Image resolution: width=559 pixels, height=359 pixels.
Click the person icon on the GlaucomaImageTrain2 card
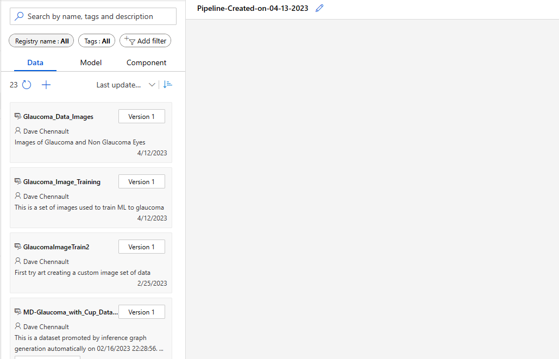(17, 261)
